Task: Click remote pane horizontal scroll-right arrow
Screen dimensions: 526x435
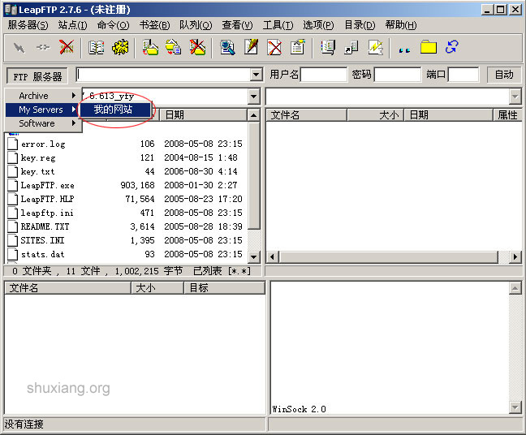Action: pyautogui.click(x=515, y=257)
